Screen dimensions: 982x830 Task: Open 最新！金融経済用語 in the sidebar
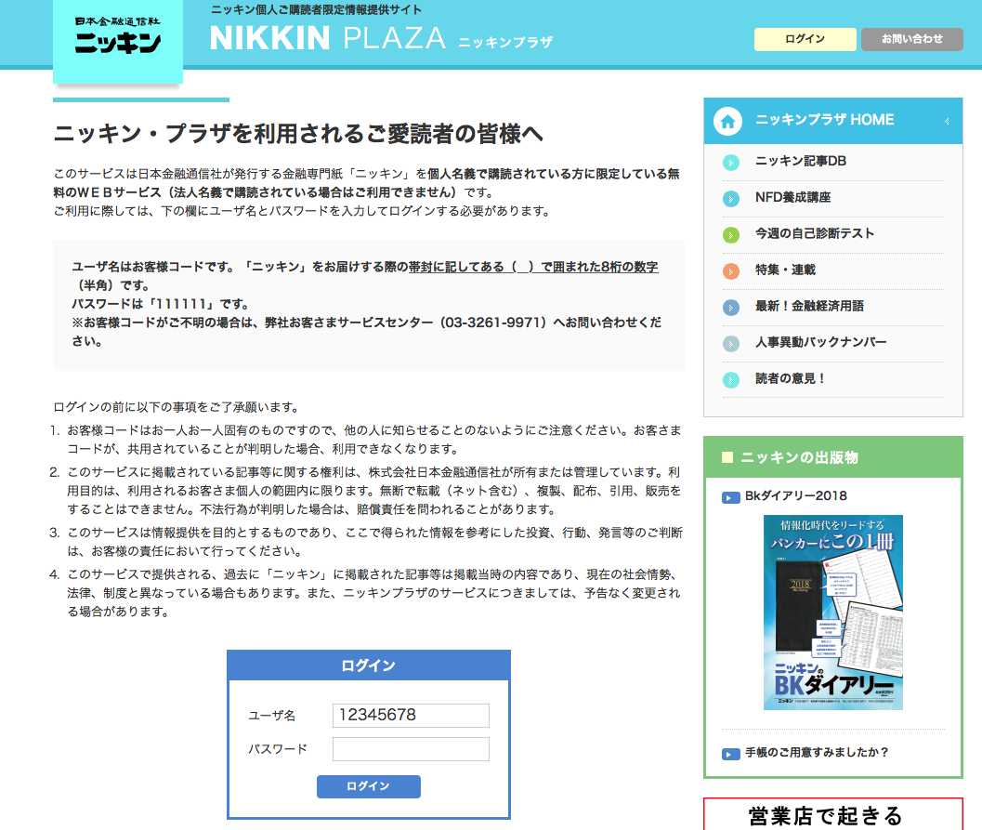click(810, 307)
